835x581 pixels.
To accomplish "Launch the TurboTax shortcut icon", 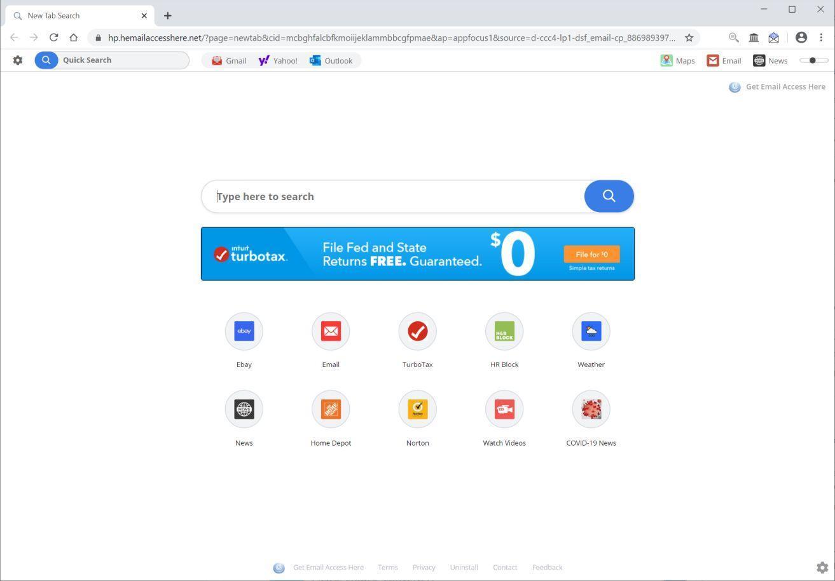I will pyautogui.click(x=418, y=331).
